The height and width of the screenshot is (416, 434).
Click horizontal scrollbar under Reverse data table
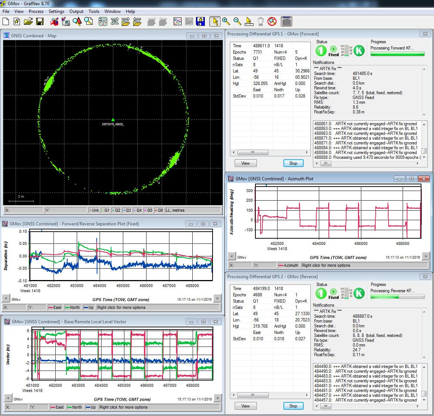270,395
